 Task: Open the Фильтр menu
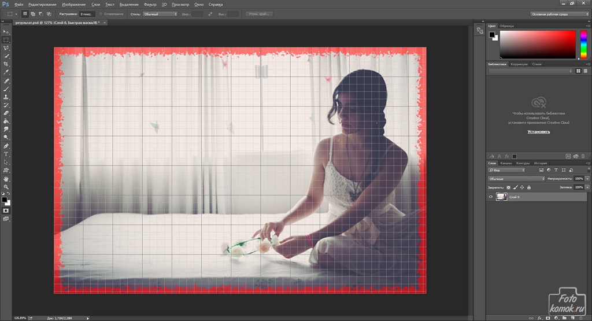[150, 4]
